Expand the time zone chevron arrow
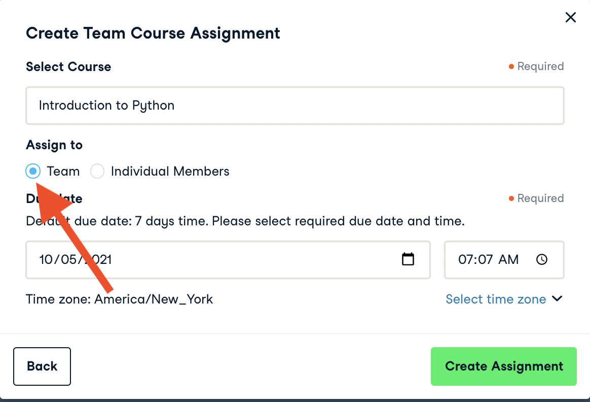The image size is (590, 402). click(x=557, y=298)
